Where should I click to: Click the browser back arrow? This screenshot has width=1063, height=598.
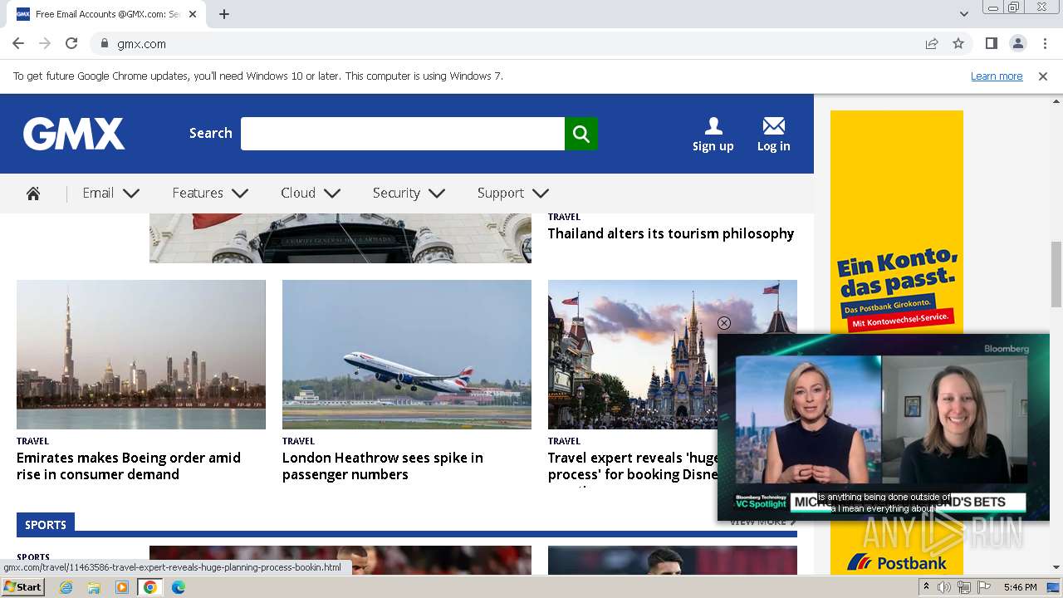[x=18, y=43]
